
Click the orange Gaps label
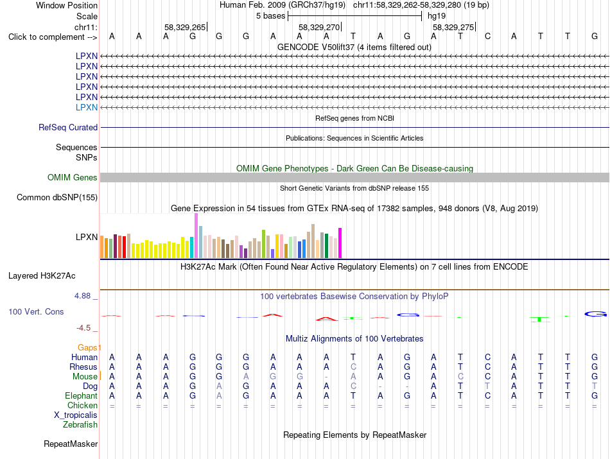click(87, 347)
